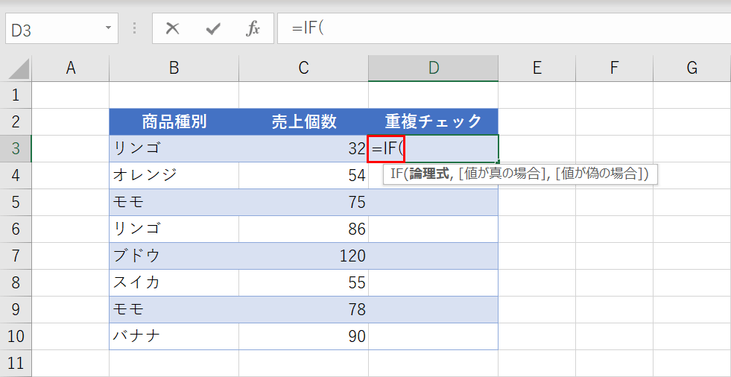Select row 3 header
731x377 pixels.
pos(16,148)
